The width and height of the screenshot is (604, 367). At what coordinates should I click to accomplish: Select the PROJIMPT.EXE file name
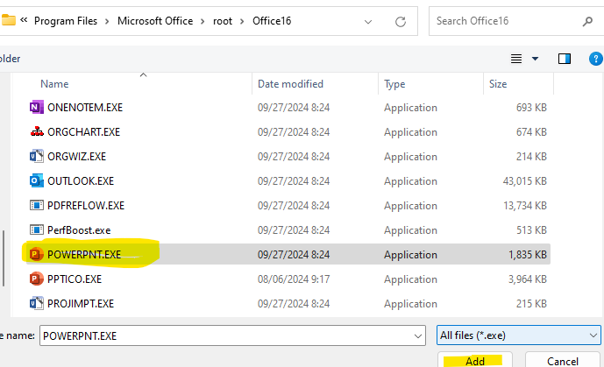pos(81,304)
